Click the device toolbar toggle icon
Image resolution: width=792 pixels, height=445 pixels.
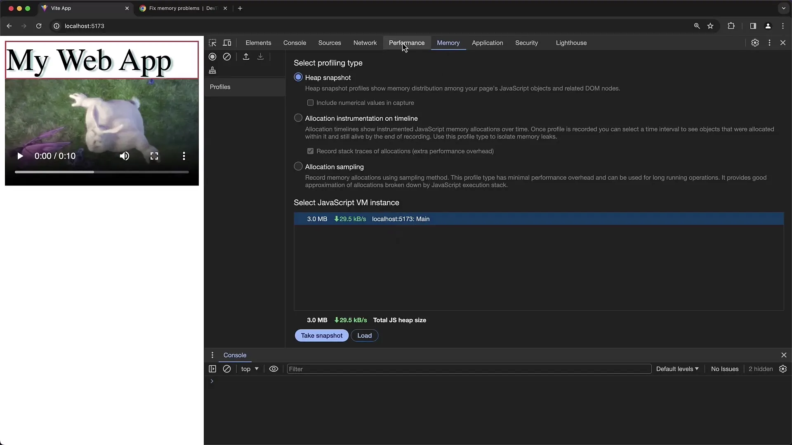tap(227, 42)
